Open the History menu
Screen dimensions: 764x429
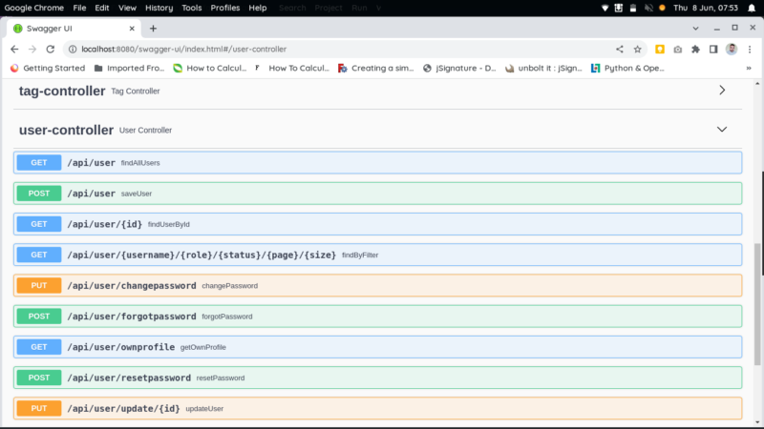(159, 8)
